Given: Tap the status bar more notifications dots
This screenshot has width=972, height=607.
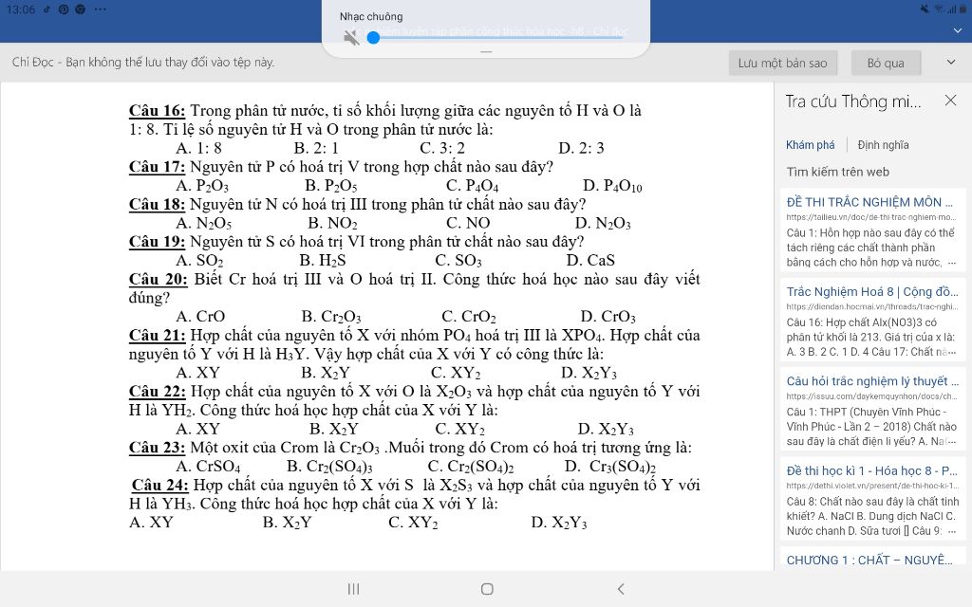Looking at the screenshot, I should (101, 9).
